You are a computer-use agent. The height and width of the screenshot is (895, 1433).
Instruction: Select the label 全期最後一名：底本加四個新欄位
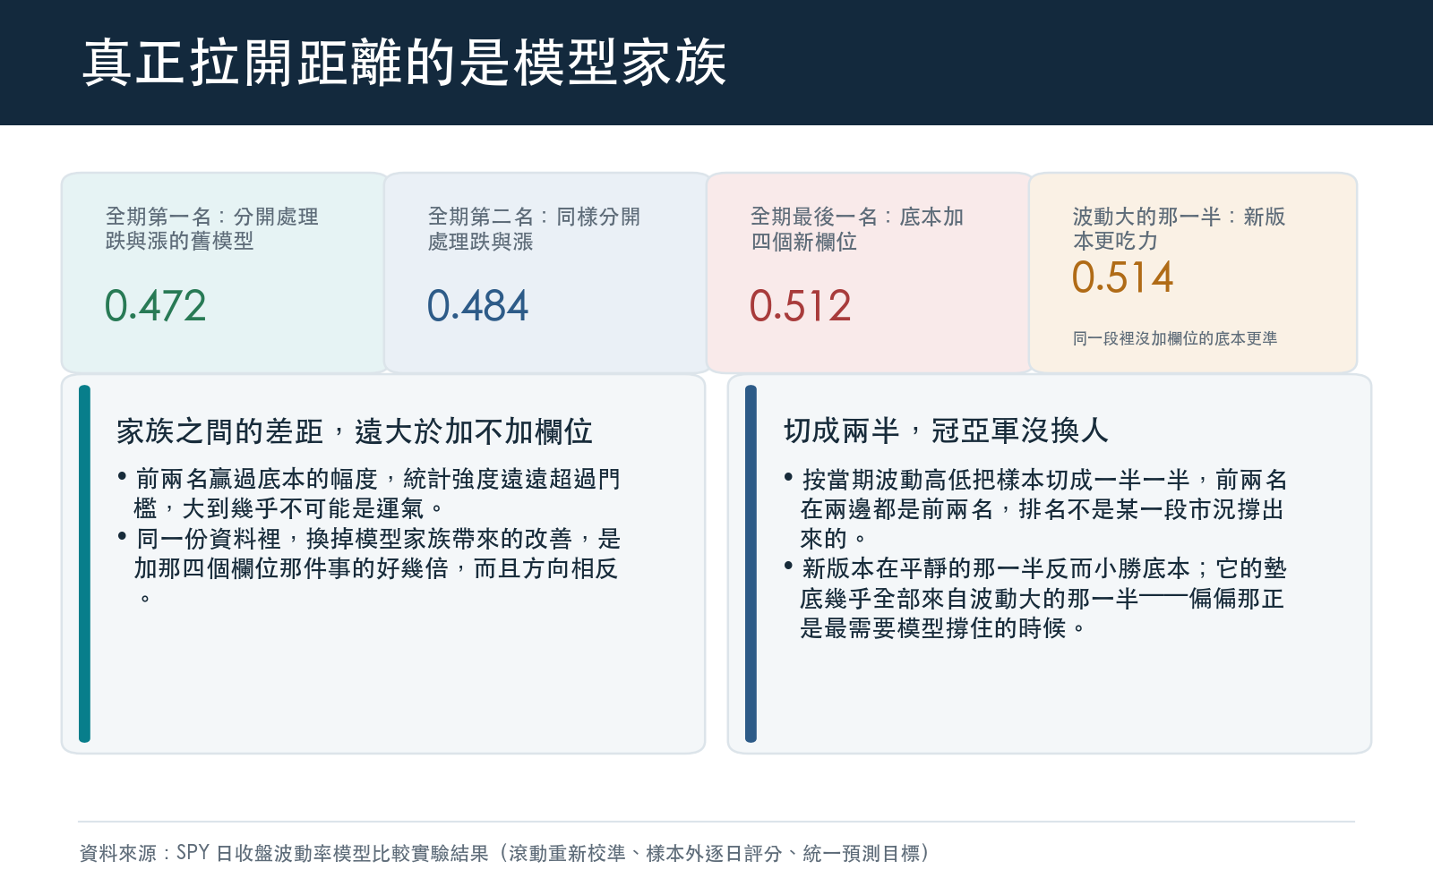click(857, 229)
